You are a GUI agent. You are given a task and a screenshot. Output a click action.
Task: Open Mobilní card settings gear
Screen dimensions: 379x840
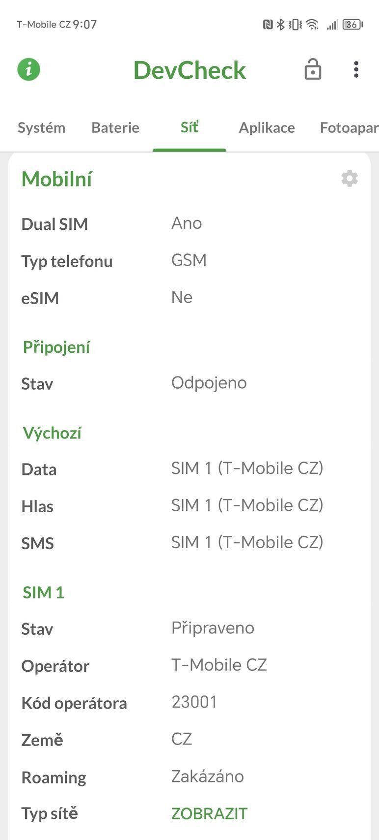[350, 178]
